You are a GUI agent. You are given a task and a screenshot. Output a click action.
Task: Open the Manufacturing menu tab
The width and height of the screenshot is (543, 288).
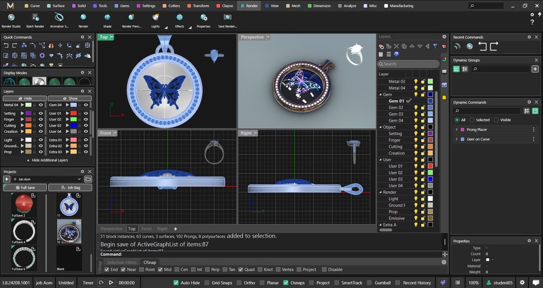[398, 6]
